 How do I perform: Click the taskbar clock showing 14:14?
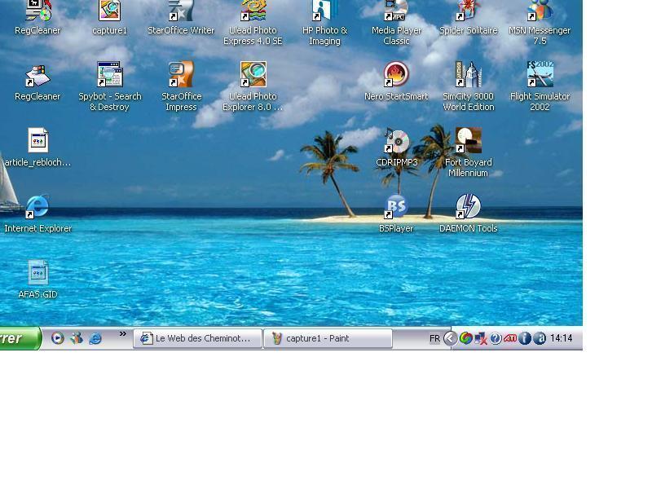561,338
